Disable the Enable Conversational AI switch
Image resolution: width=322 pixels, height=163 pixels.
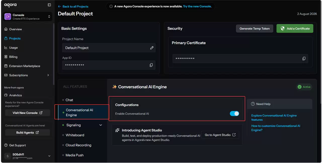click(234, 114)
